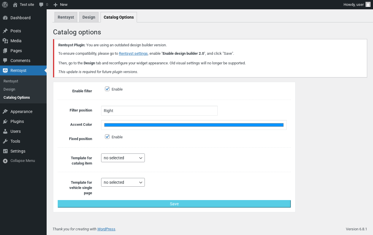The height and width of the screenshot is (235, 373).
Task: Click the Plugins plug icon
Action: click(x=5, y=121)
